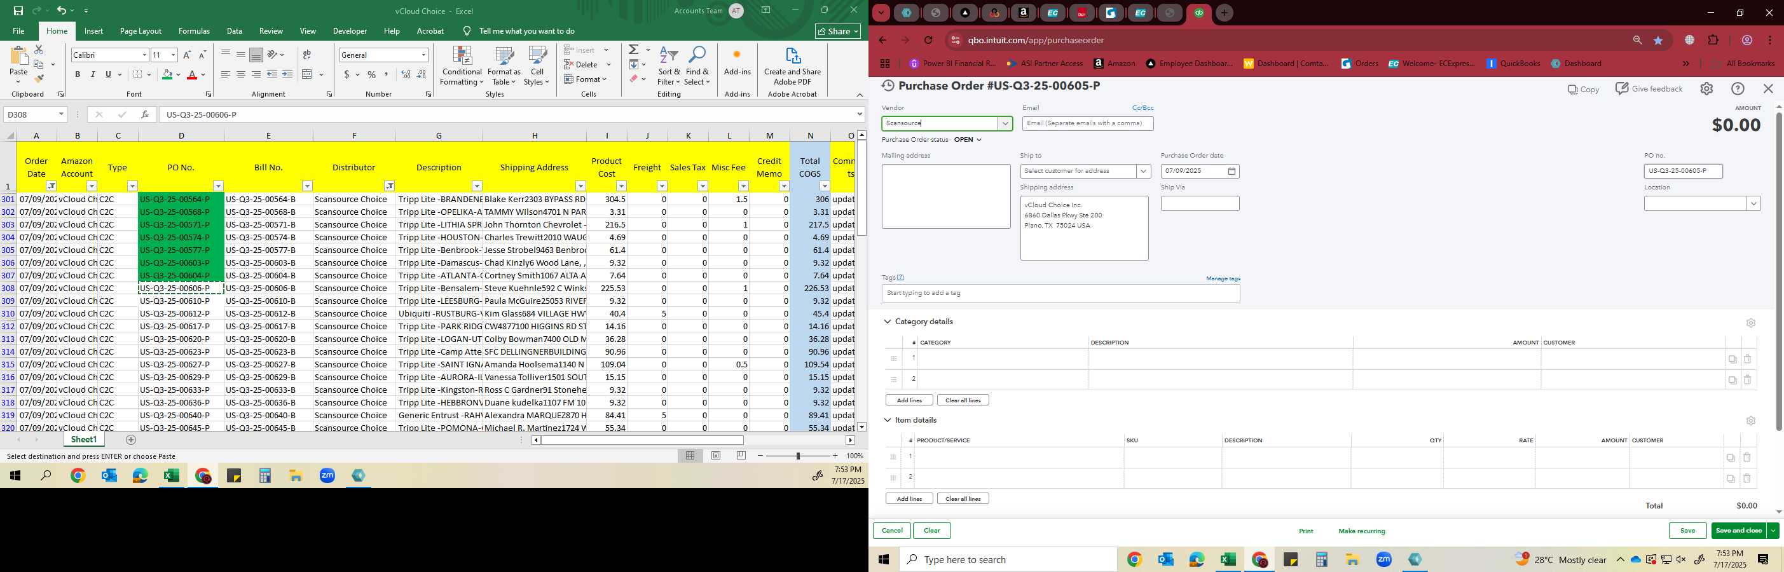Open the Formulas ribbon tab

coord(194,31)
